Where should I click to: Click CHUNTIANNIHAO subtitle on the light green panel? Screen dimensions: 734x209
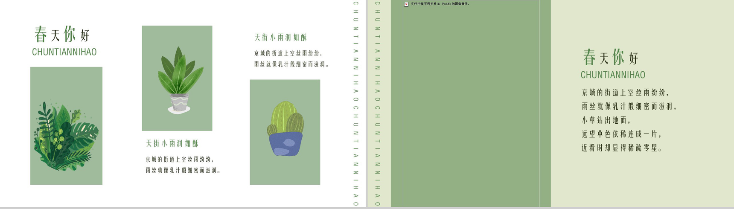point(613,75)
